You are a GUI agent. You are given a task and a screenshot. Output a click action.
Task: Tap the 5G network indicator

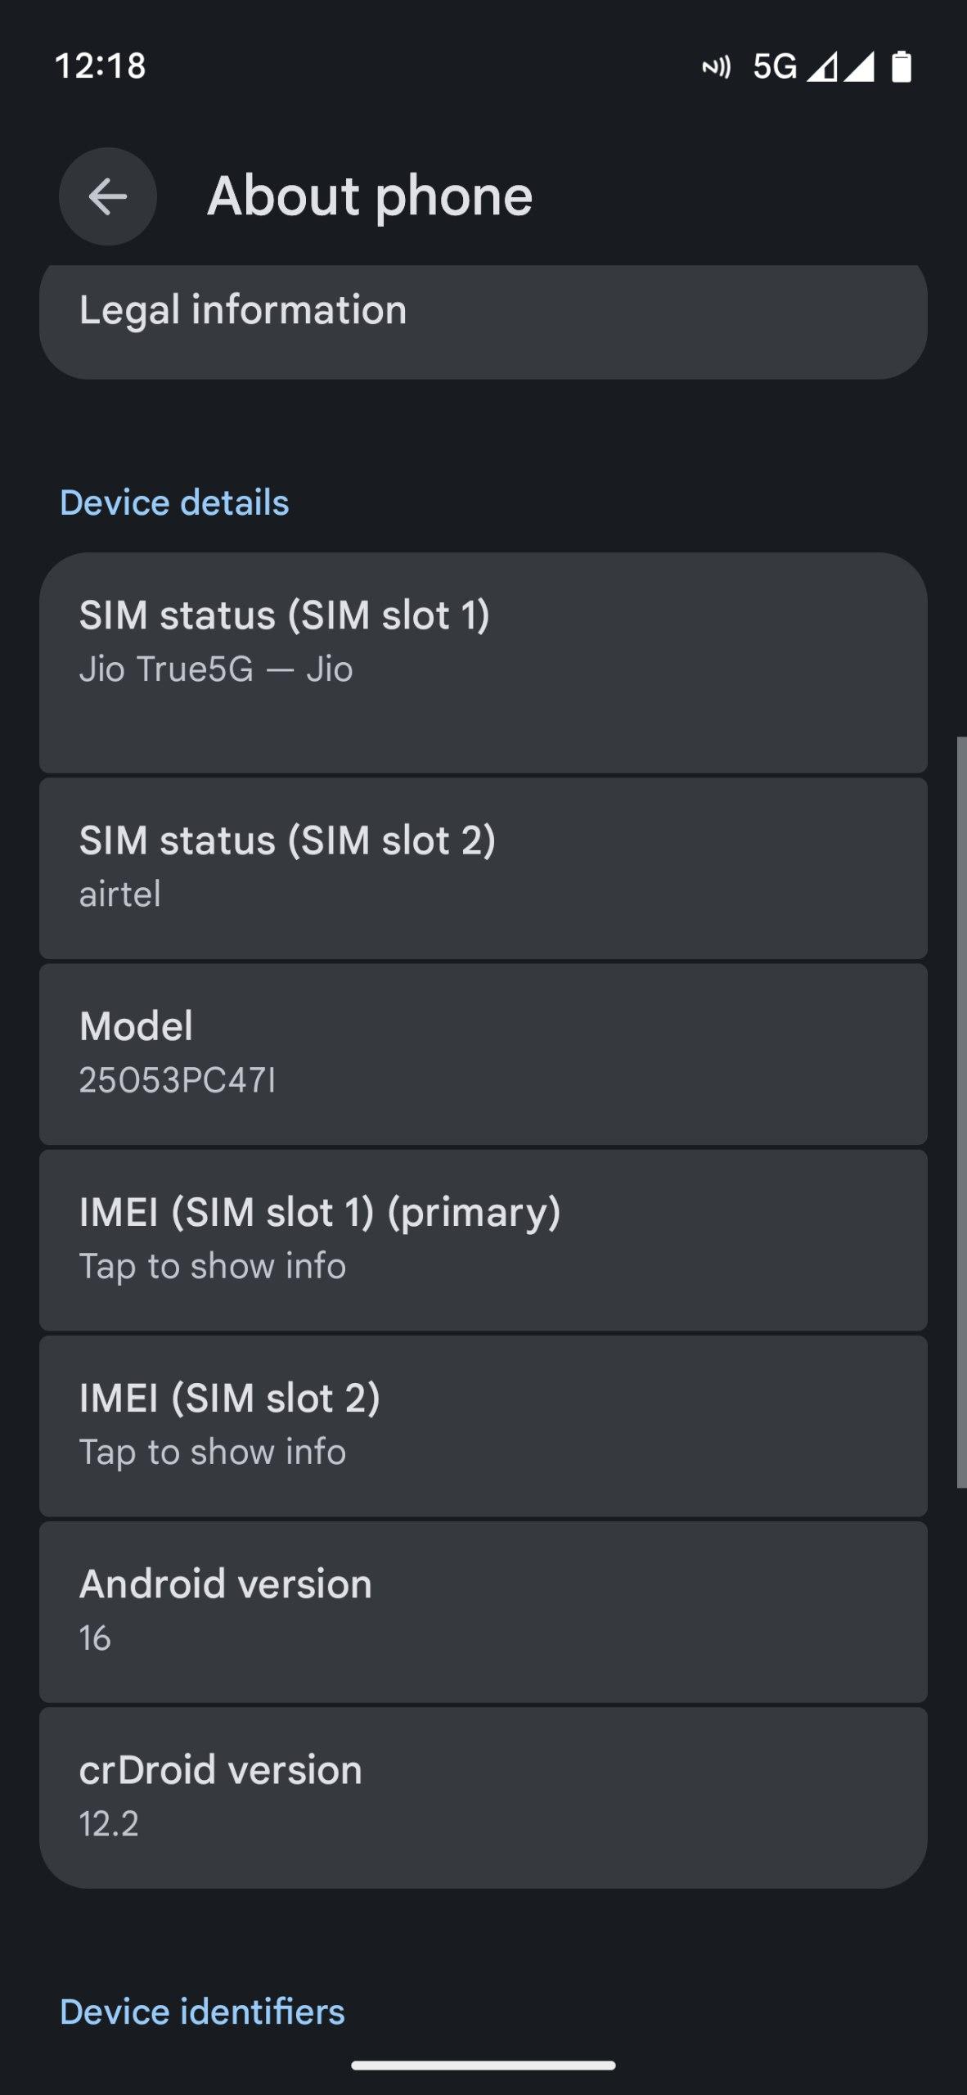[x=774, y=67]
